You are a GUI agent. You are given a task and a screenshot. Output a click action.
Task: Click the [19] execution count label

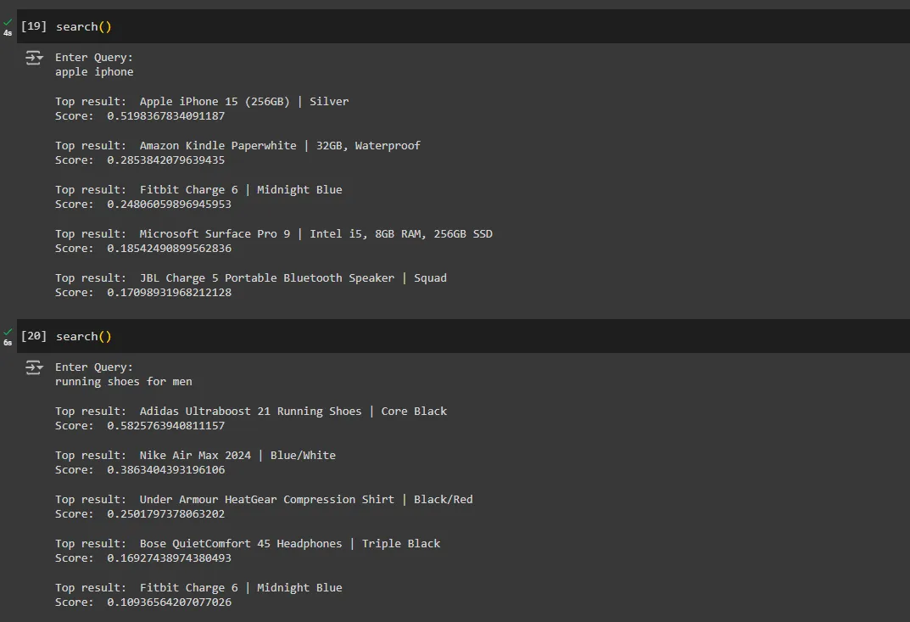(x=34, y=26)
